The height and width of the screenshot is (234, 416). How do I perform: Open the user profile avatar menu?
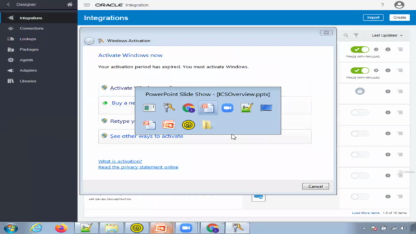coord(399,5)
